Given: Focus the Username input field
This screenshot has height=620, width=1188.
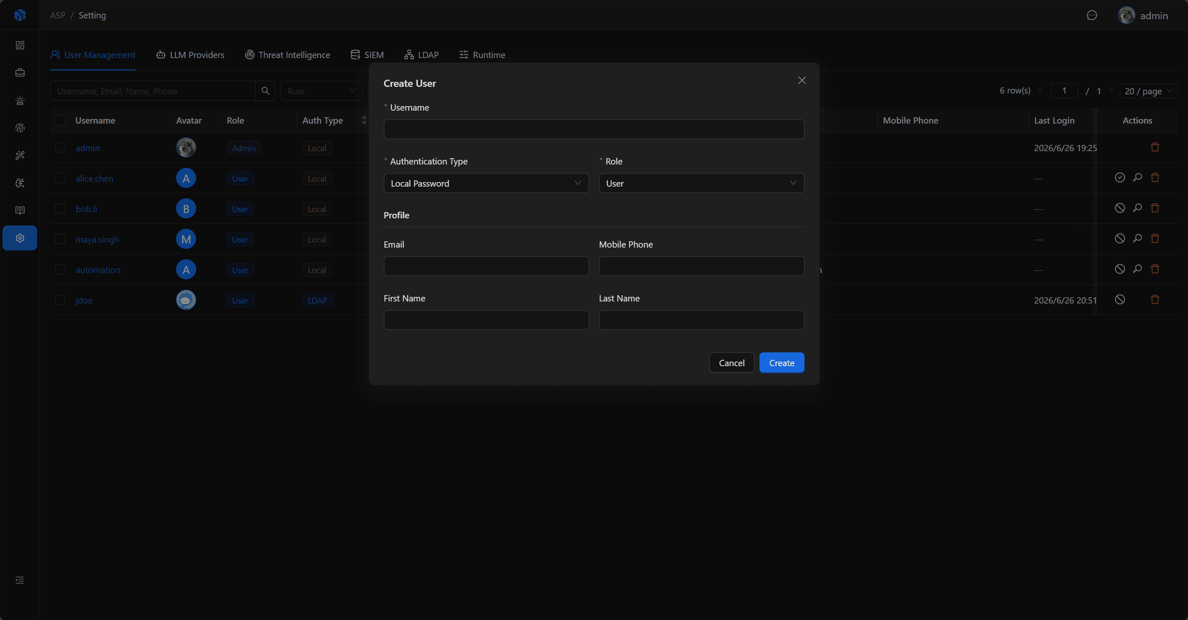Looking at the screenshot, I should point(594,129).
